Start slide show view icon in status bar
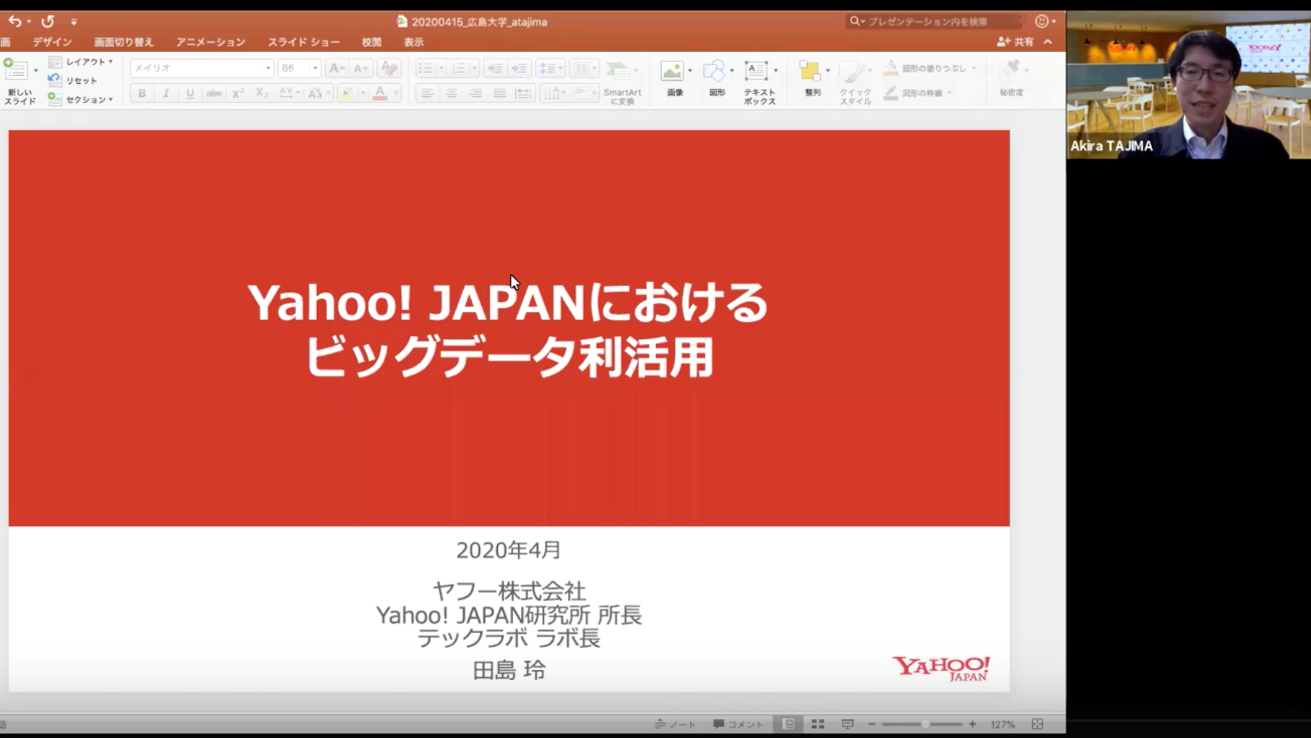Viewport: 1311px width, 738px height. tap(847, 724)
